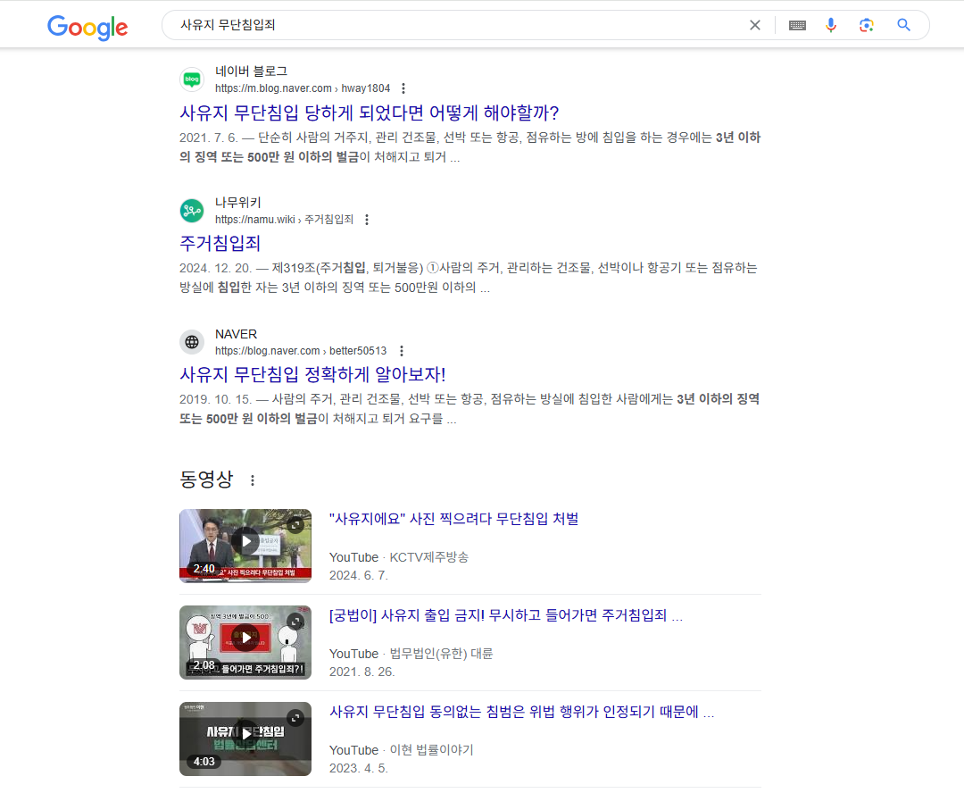Click the NAVER globe favicon
The height and width of the screenshot is (793, 964).
tap(192, 342)
